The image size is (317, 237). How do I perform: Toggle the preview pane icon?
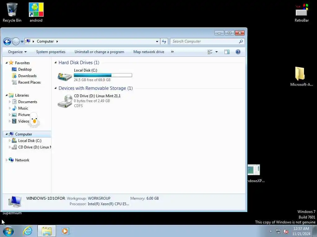[227, 52]
